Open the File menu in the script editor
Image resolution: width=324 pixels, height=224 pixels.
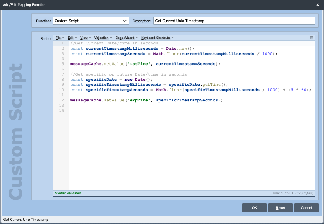point(60,38)
